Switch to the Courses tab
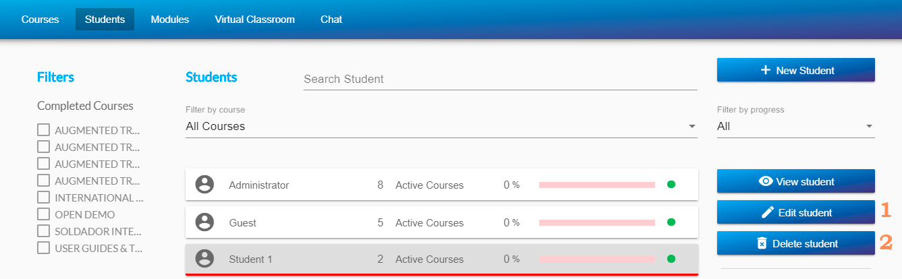Screen dimensions: 902x279 (x=40, y=20)
